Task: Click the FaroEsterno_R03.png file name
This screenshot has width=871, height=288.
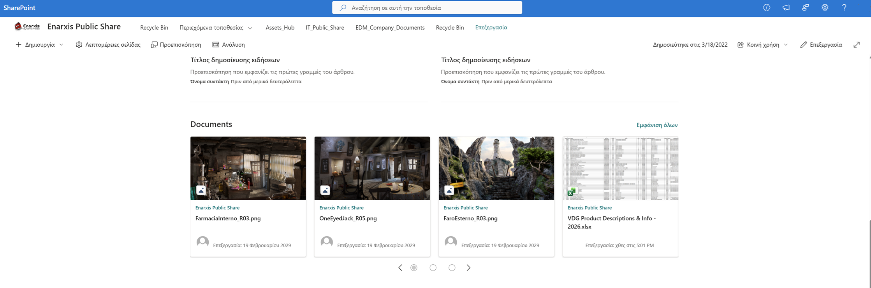Action: [470, 218]
